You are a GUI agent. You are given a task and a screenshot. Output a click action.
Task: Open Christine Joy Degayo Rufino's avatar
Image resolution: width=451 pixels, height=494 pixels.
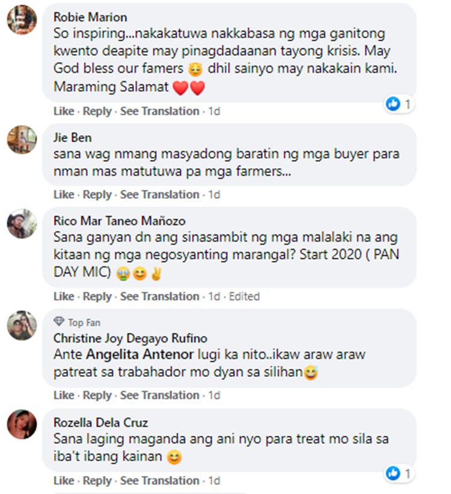pos(22,326)
